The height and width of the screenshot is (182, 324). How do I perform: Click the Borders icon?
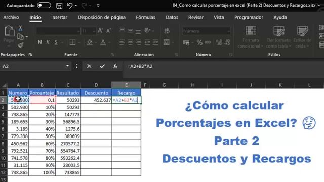point(72,42)
